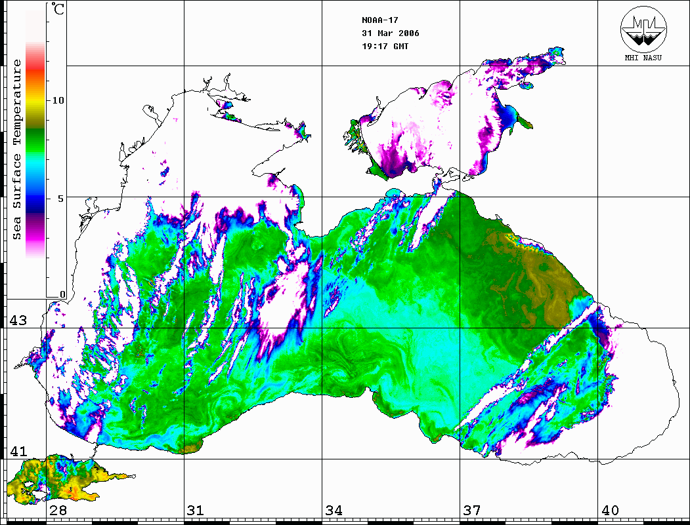Select the 'NOAA-17' satellite label

pos(379,20)
